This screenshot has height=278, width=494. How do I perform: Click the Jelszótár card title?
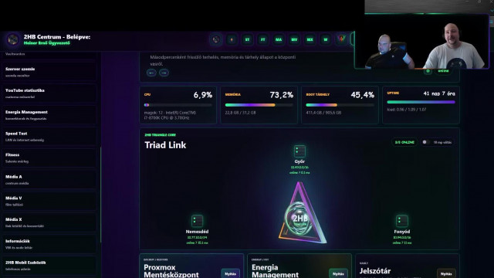click(375, 271)
